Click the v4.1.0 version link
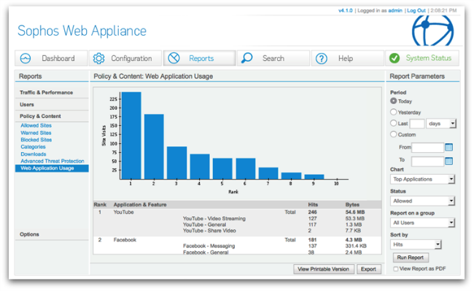Image resolution: width=474 pixels, height=291 pixels. coord(345,11)
